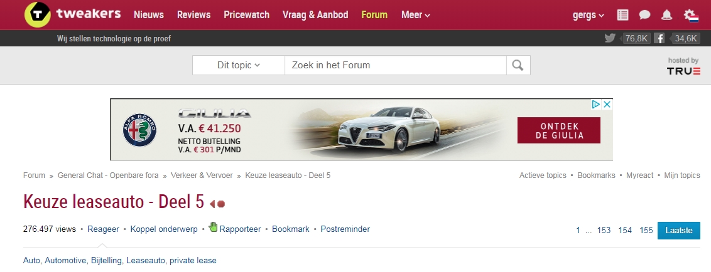Click the 34,6K Facebook follower count

685,38
